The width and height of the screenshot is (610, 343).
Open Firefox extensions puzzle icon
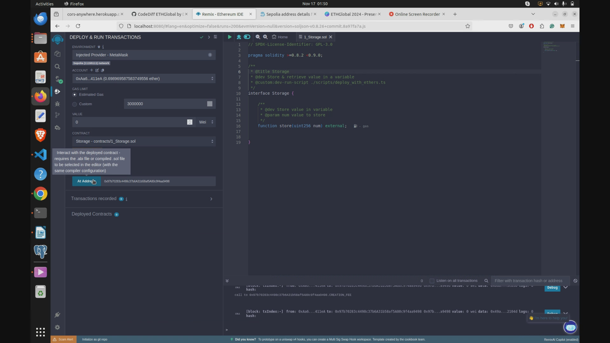(542, 26)
